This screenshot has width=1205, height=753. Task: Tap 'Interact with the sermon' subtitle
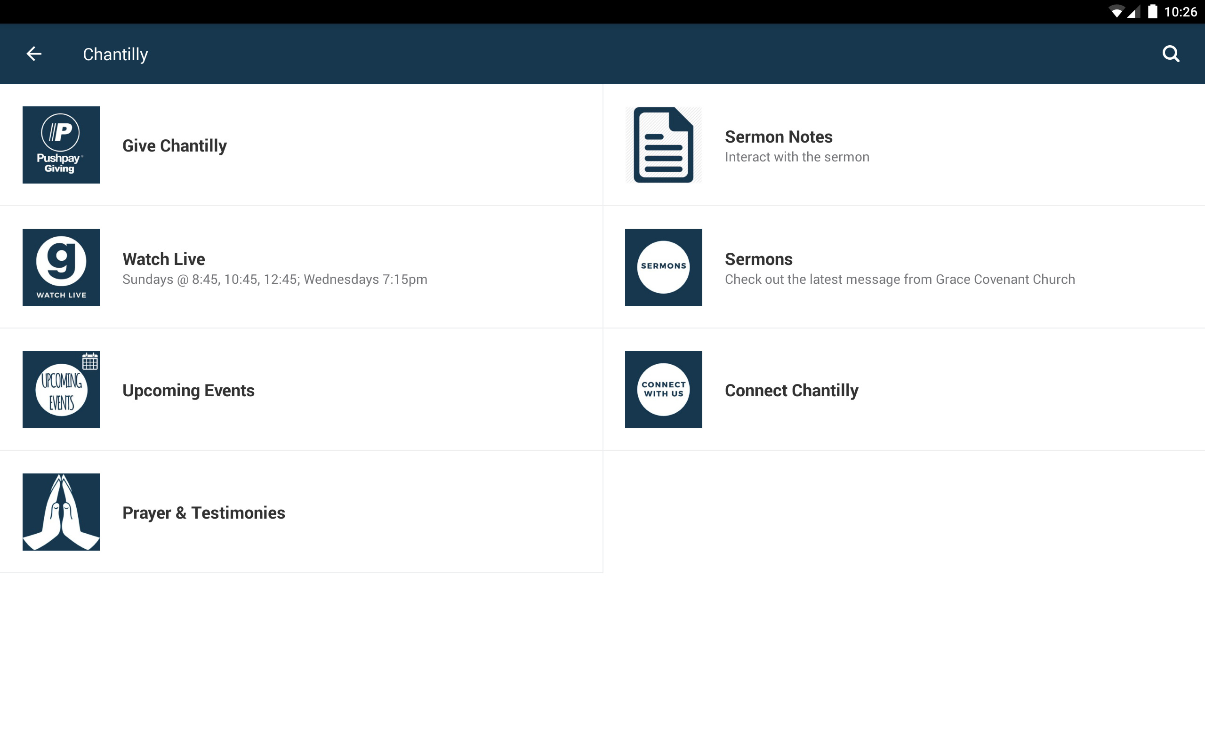[797, 157]
